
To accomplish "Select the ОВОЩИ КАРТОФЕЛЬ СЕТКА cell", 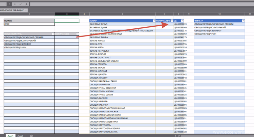I will (x=123, y=132).
